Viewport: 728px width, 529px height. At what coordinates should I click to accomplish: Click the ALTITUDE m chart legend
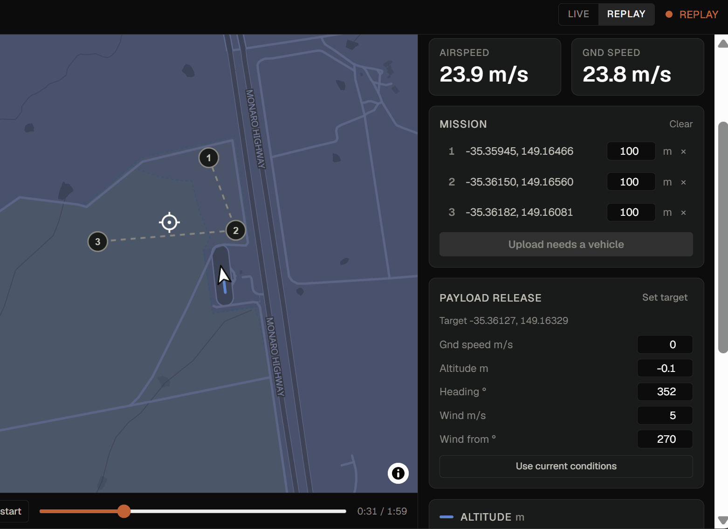(482, 517)
